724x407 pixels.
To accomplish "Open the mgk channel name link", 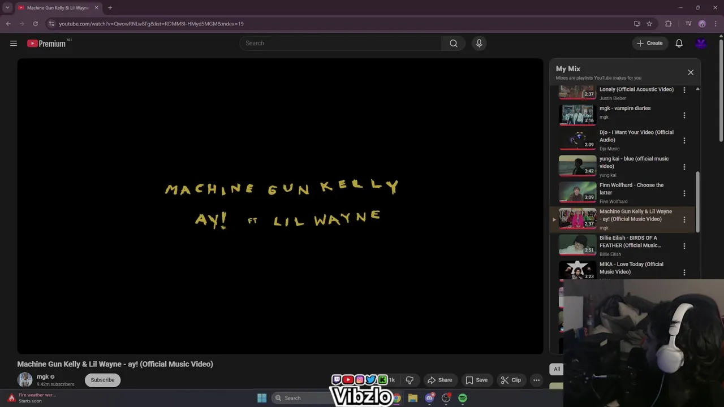I will (x=42, y=377).
